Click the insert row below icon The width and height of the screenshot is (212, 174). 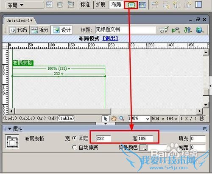[x=166, y=5]
